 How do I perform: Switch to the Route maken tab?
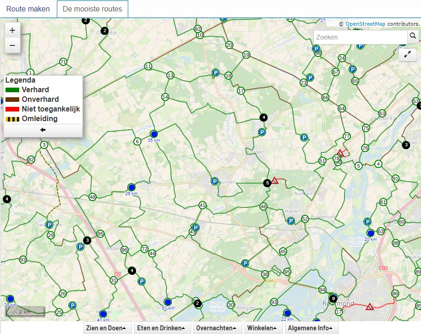[x=28, y=9]
